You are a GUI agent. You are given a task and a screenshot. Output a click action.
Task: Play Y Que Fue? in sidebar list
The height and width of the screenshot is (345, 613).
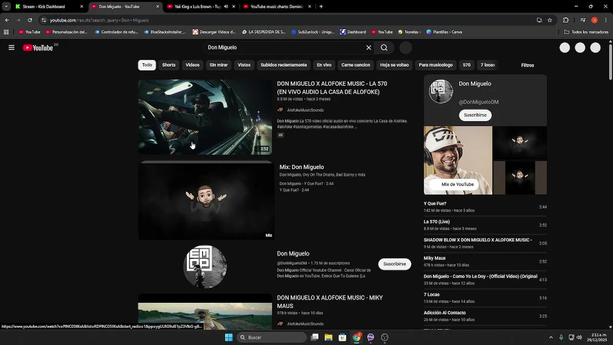485,207
